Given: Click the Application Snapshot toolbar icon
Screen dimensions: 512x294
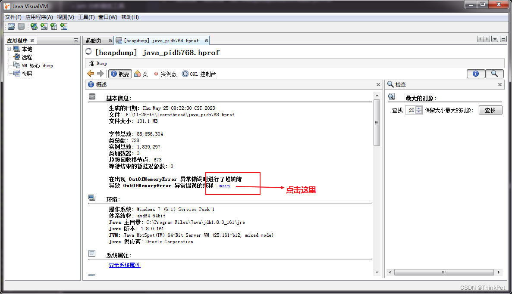Looking at the screenshot, I should [64, 27].
